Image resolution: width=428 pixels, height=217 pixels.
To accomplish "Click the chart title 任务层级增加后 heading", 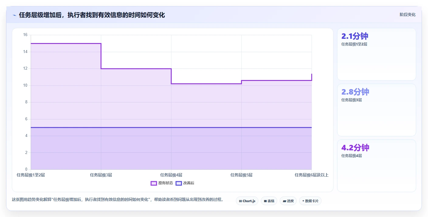I will pos(92,15).
